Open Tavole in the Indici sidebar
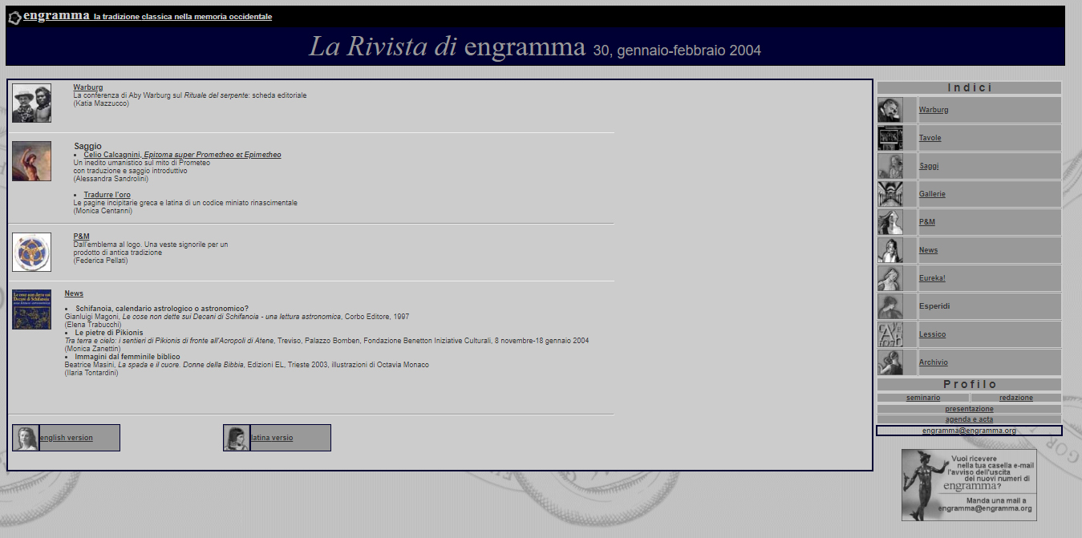This screenshot has width=1082, height=538. coord(930,138)
